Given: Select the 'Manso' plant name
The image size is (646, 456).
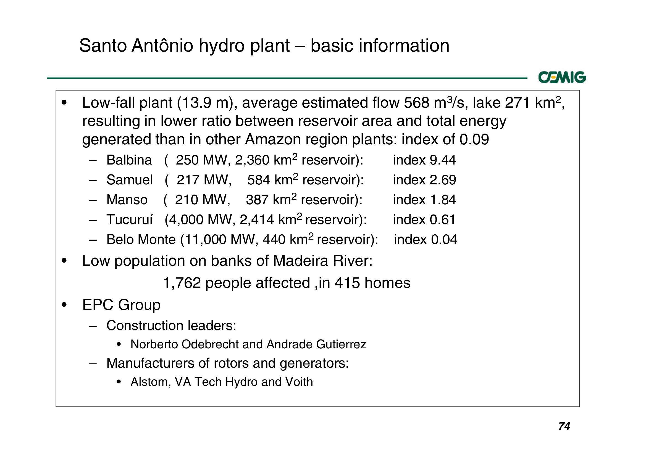Looking at the screenshot, I should click(x=127, y=200).
